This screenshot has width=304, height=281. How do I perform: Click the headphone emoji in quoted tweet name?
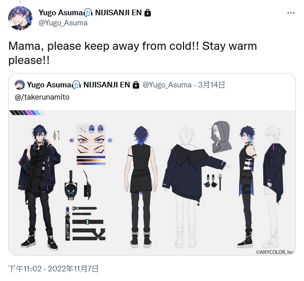(x=76, y=85)
